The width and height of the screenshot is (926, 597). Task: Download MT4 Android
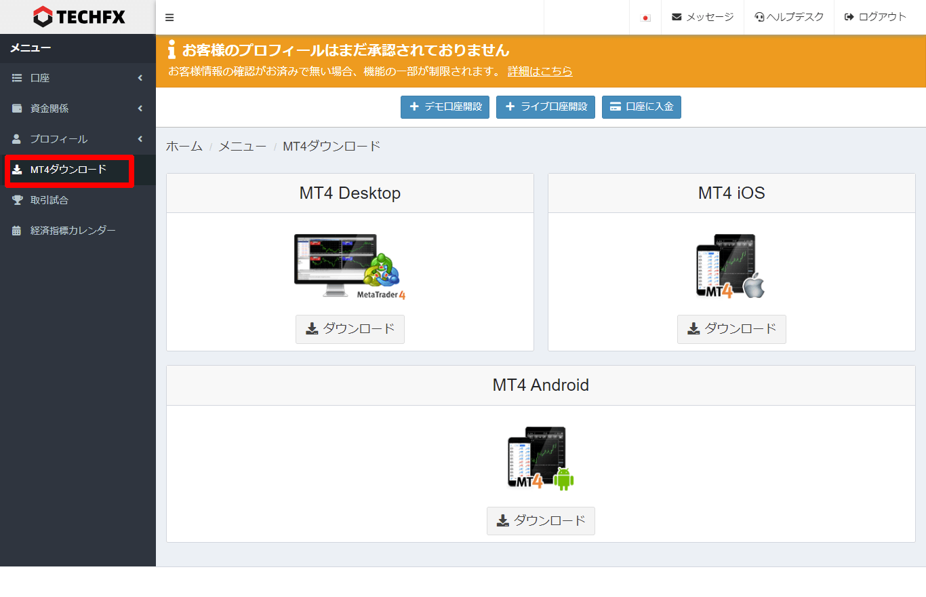[x=541, y=521]
